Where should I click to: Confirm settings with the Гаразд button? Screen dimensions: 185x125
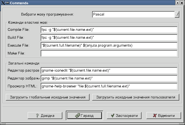pyautogui.click(x=84, y=116)
